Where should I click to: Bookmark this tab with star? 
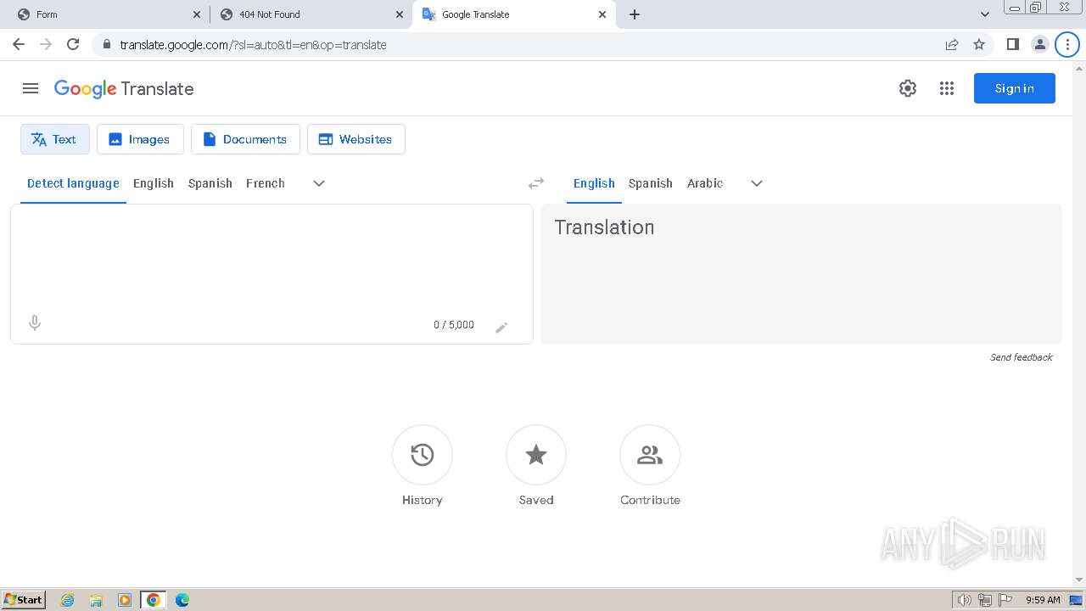click(979, 44)
